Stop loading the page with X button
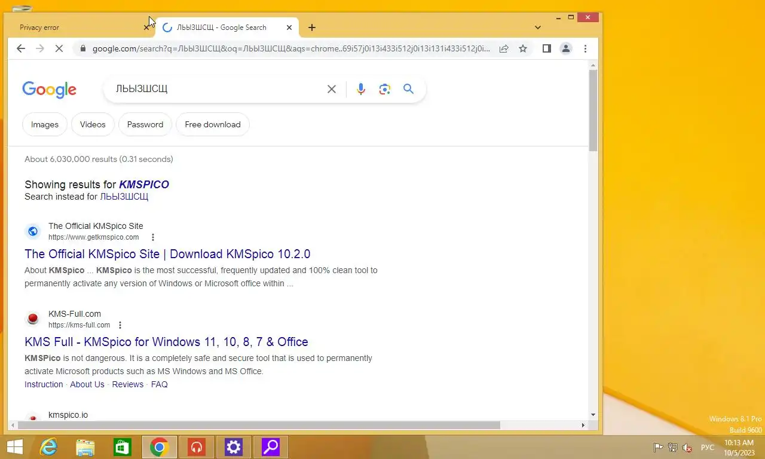 (59, 48)
